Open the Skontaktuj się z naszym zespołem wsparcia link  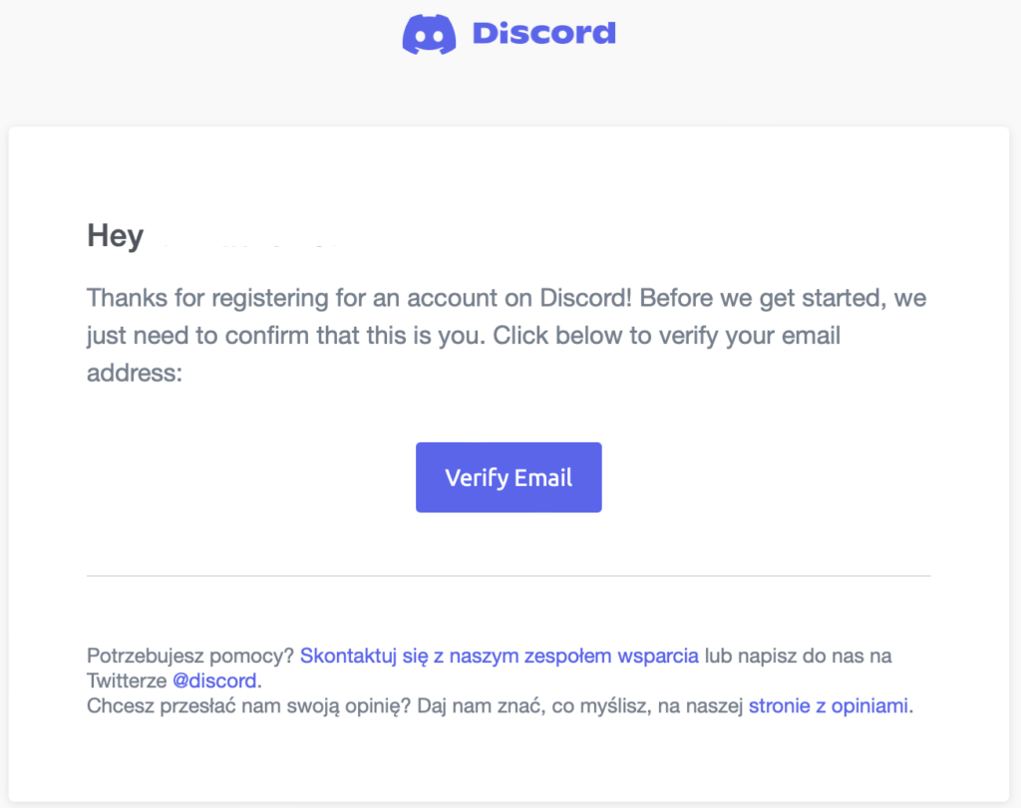[x=499, y=656]
